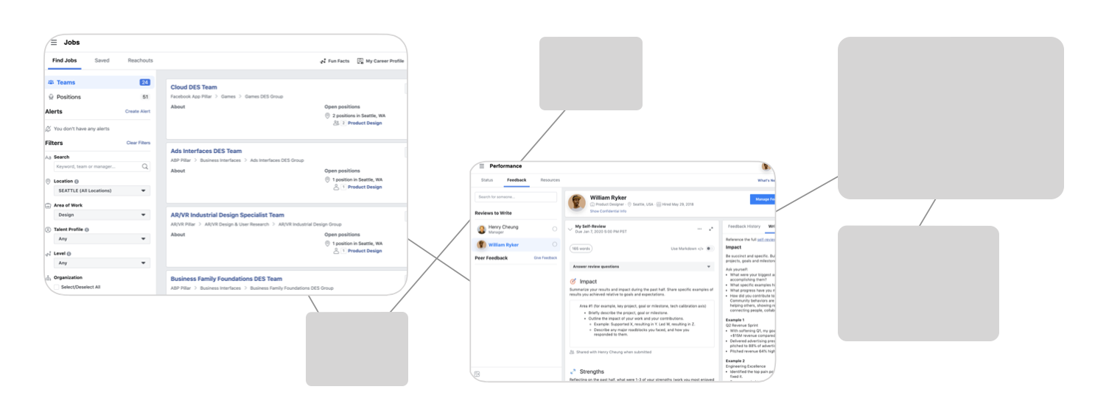Switch to the Saved tab
The image size is (1109, 406).
click(102, 61)
